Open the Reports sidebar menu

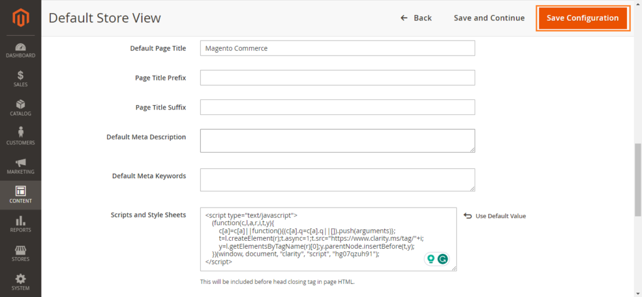(x=21, y=224)
